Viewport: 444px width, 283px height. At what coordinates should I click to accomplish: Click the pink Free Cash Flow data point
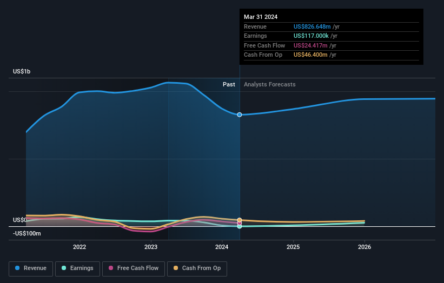[240, 223]
